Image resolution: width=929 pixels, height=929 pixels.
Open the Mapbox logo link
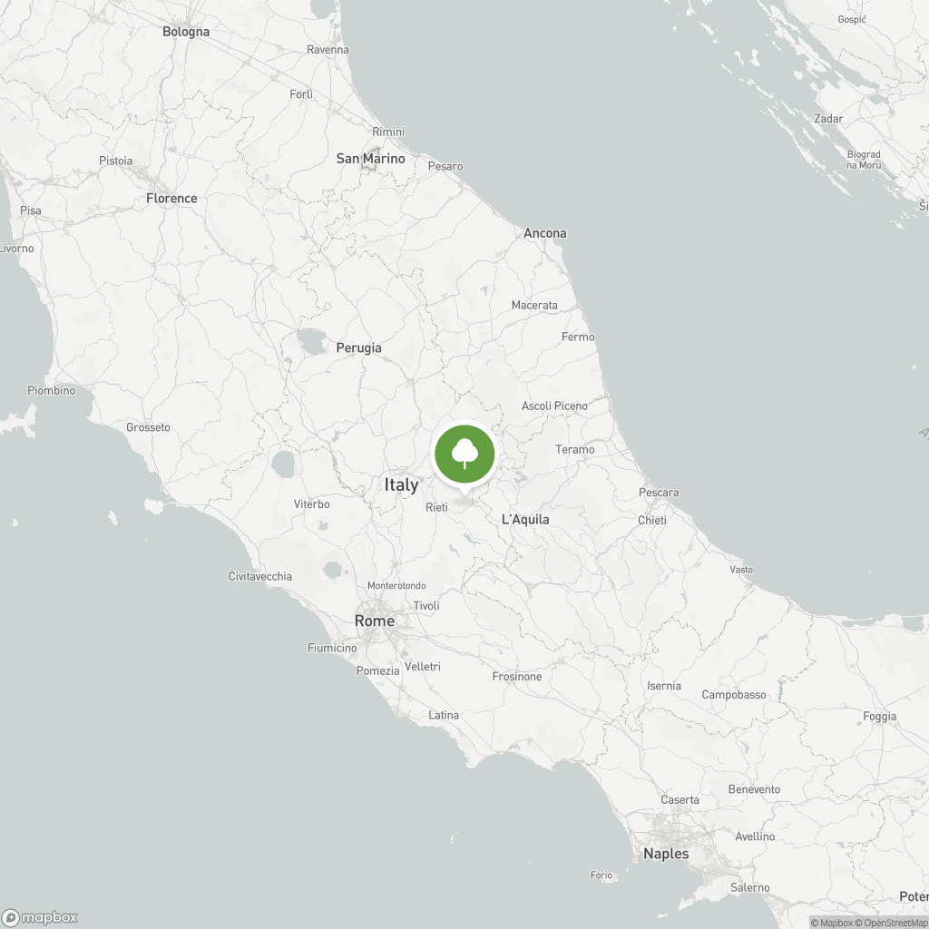40,917
